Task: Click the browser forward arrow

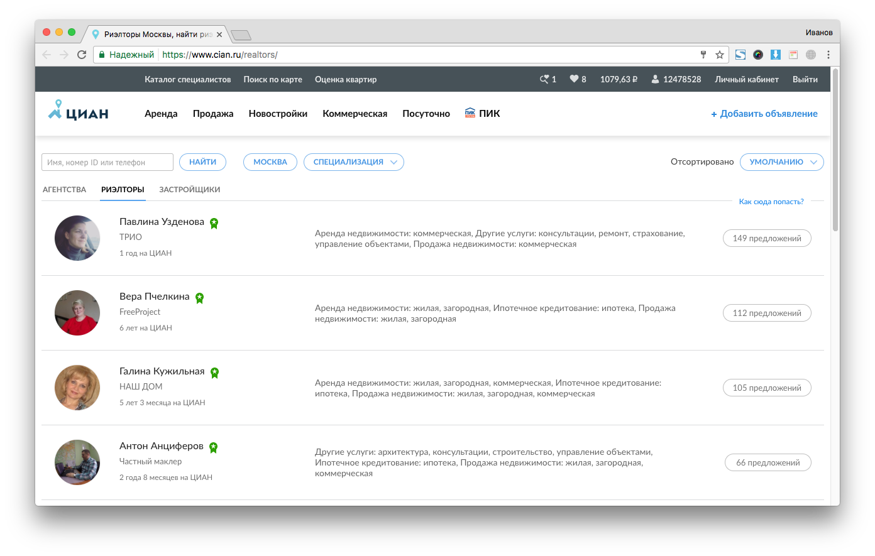Action: pyautogui.click(x=64, y=55)
